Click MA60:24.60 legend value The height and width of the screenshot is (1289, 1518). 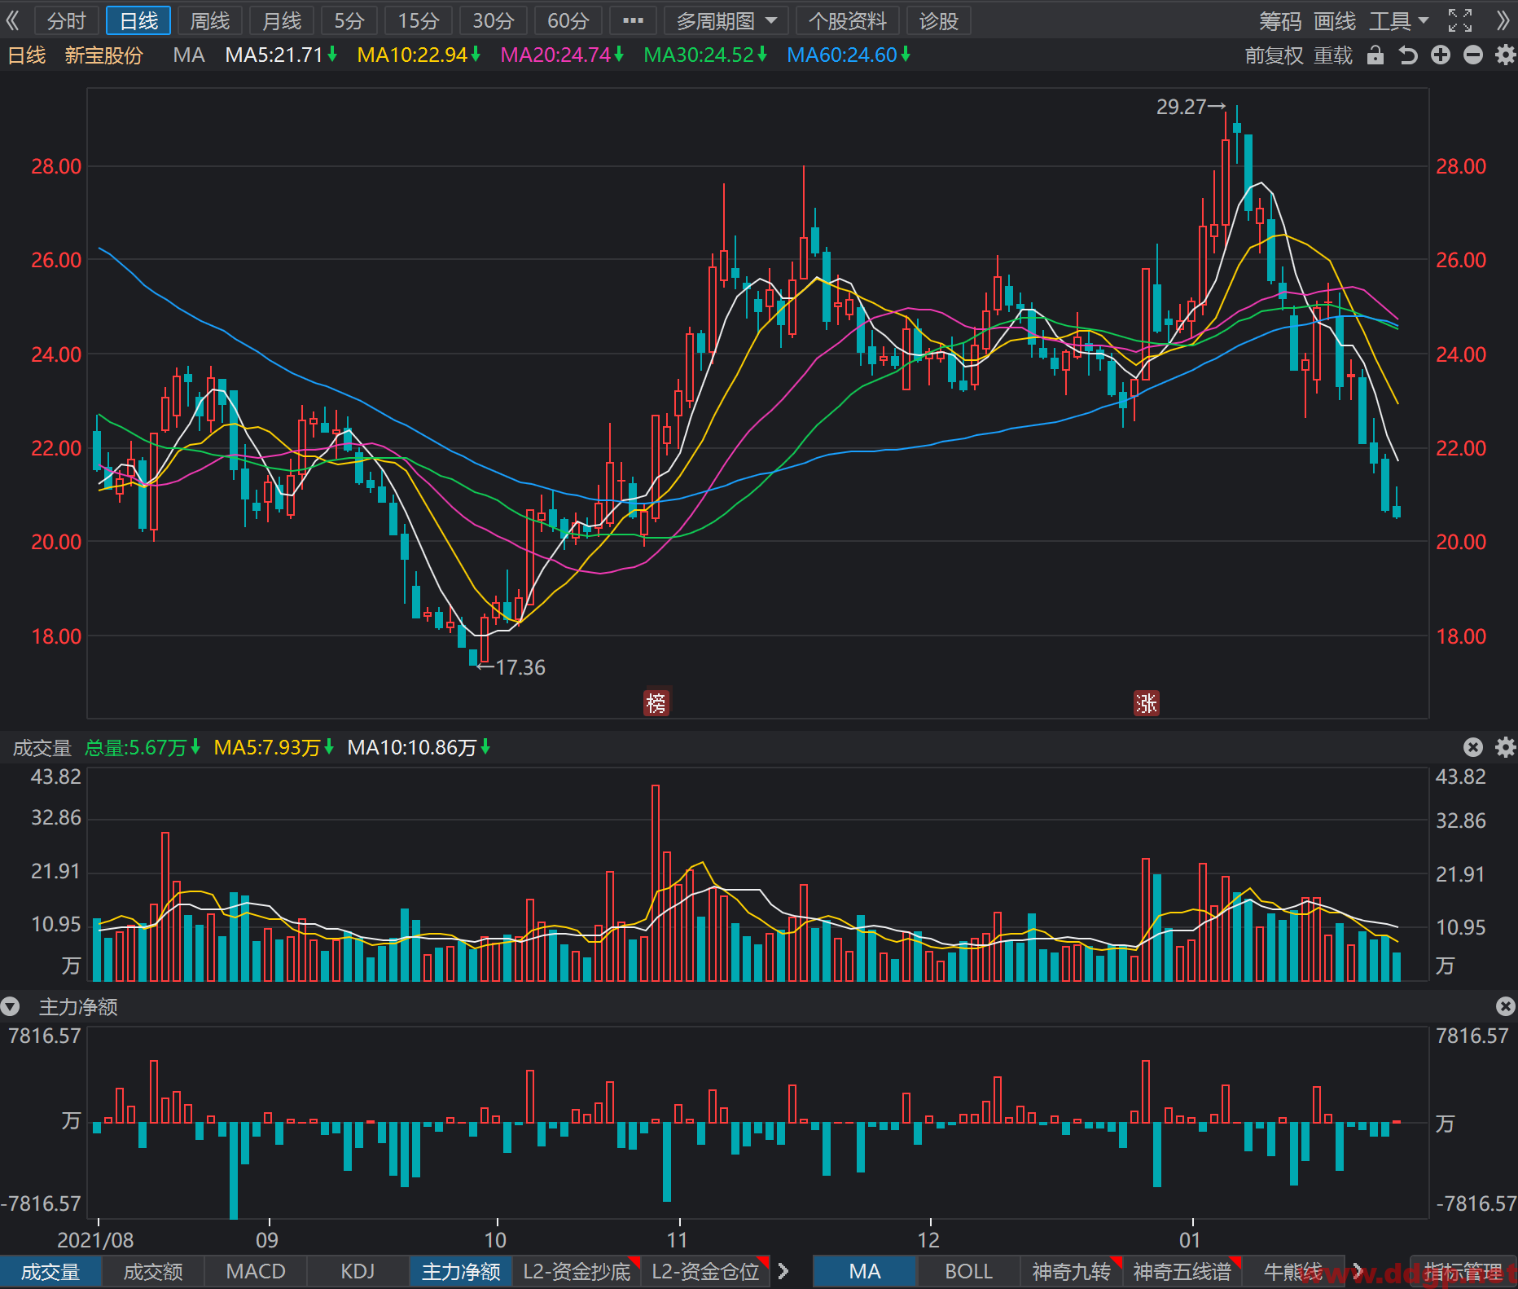849,55
